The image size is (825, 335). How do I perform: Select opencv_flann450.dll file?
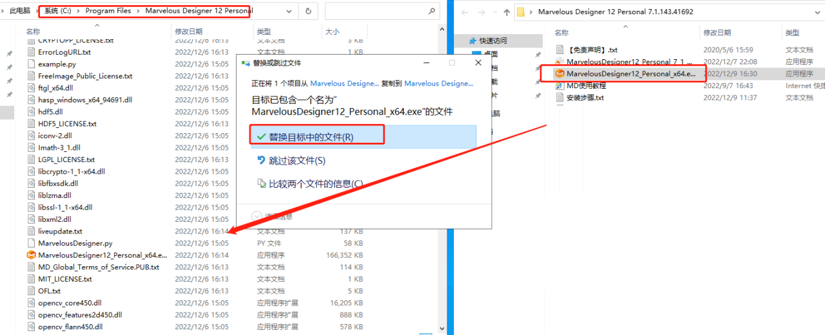(70, 327)
